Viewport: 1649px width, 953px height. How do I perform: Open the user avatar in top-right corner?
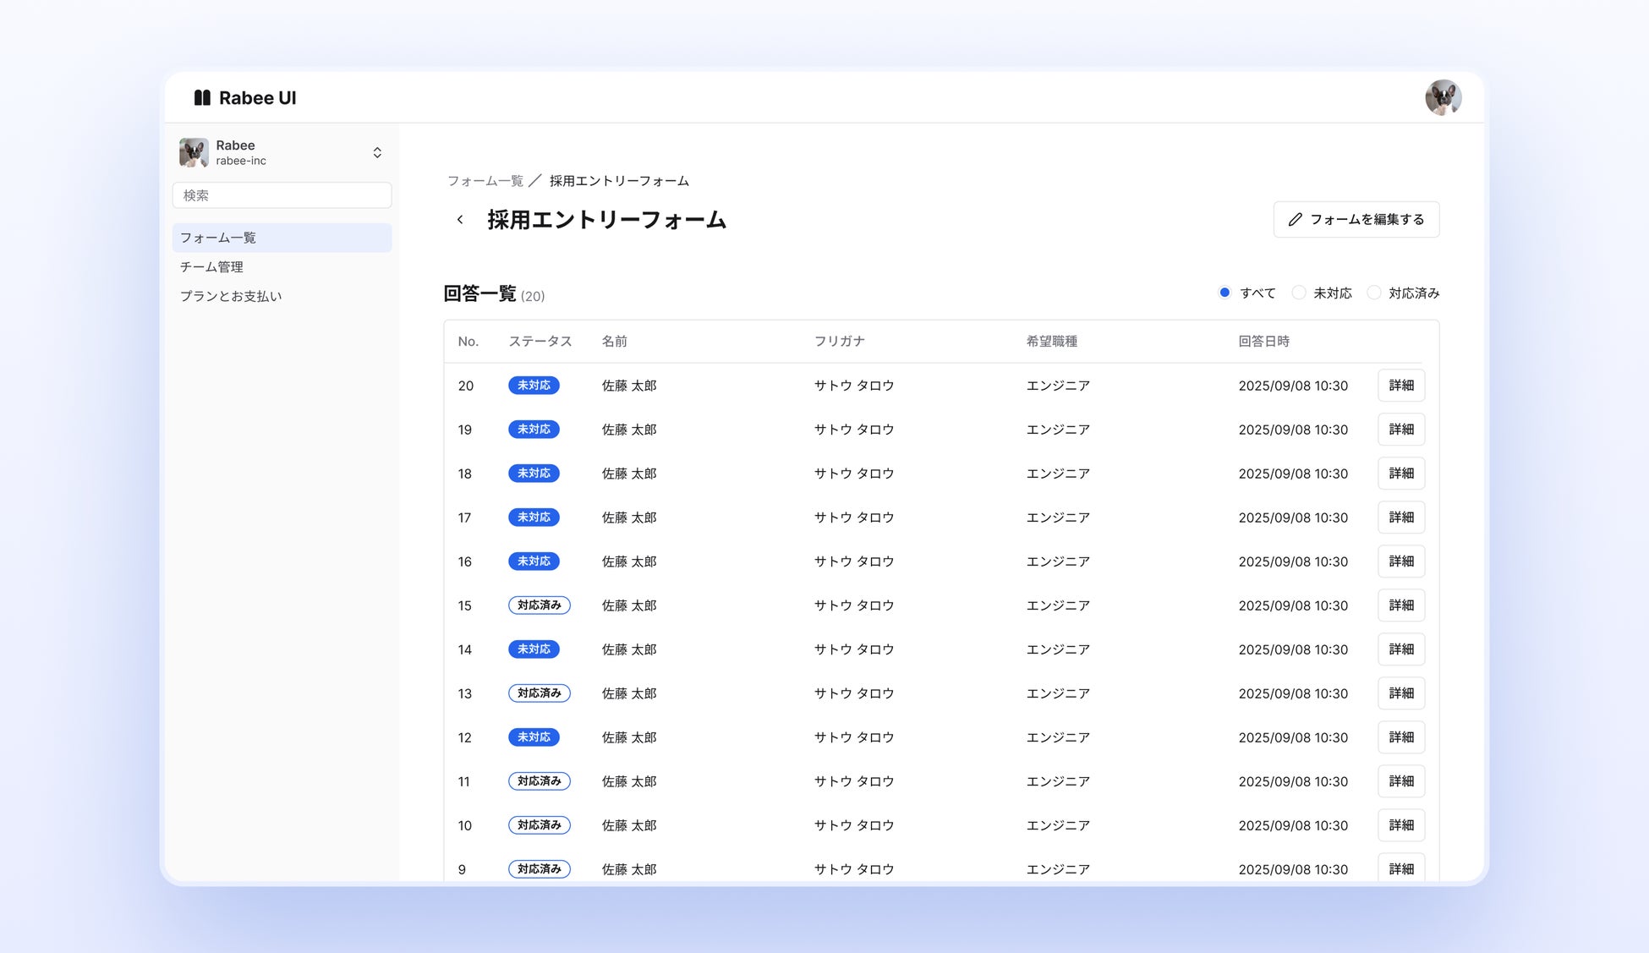coord(1443,98)
